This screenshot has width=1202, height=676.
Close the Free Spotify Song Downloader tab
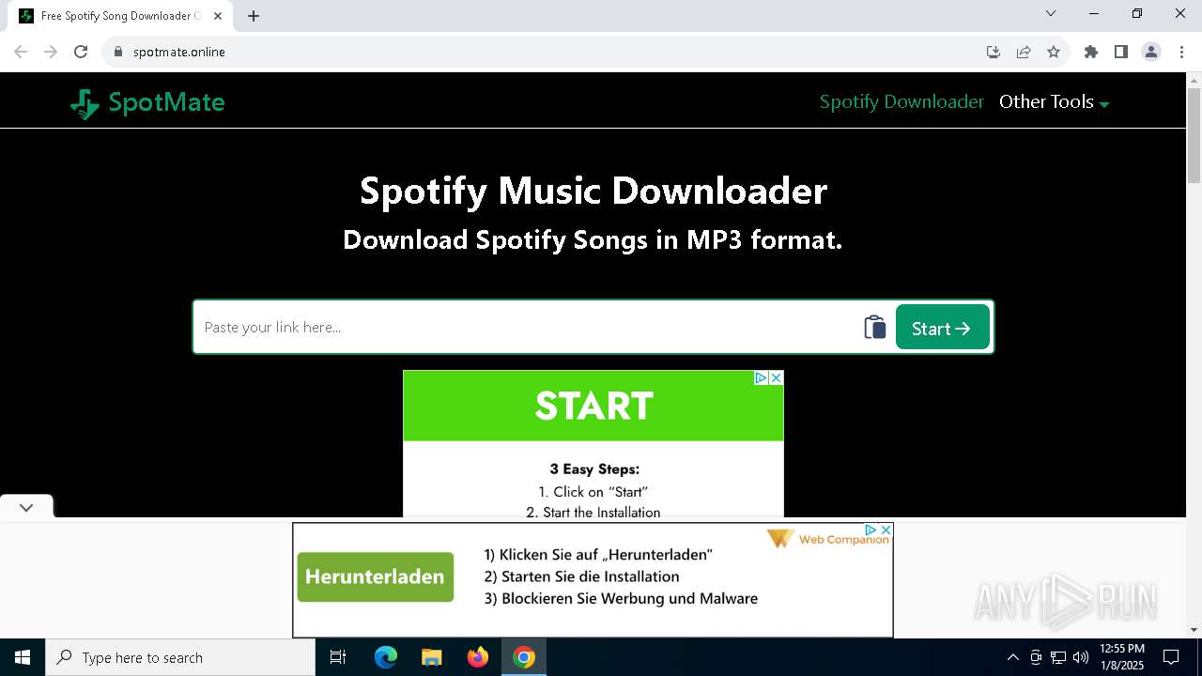click(218, 16)
